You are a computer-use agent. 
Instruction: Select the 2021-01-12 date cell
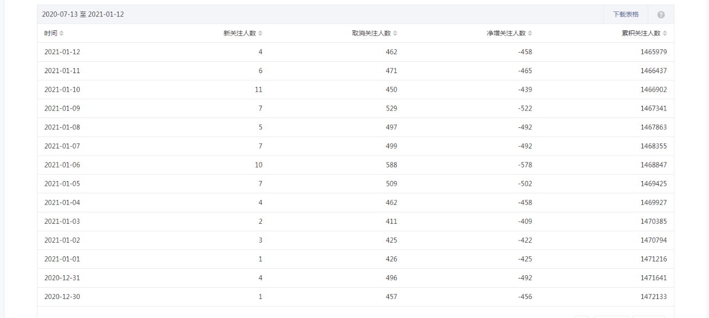pyautogui.click(x=62, y=52)
